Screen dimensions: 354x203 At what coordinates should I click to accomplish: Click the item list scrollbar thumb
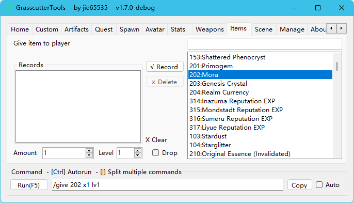tap(337, 66)
